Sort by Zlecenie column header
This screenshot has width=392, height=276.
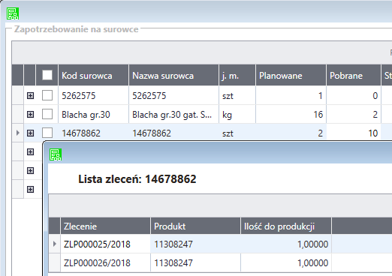click(105, 226)
